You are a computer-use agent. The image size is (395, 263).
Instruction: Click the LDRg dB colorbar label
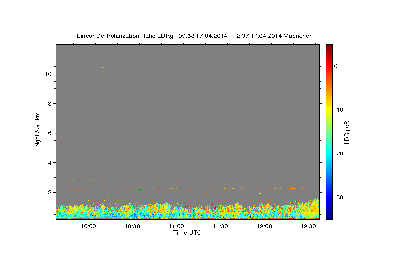(x=347, y=131)
